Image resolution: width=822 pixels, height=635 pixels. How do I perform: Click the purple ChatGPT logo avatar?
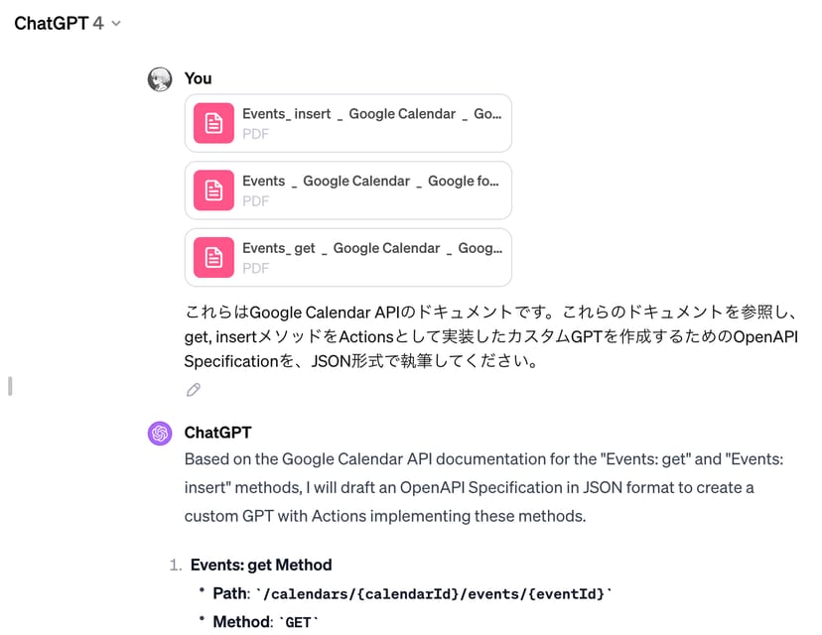coord(160,434)
